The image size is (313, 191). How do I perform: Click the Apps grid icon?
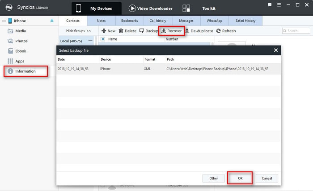click(10, 61)
